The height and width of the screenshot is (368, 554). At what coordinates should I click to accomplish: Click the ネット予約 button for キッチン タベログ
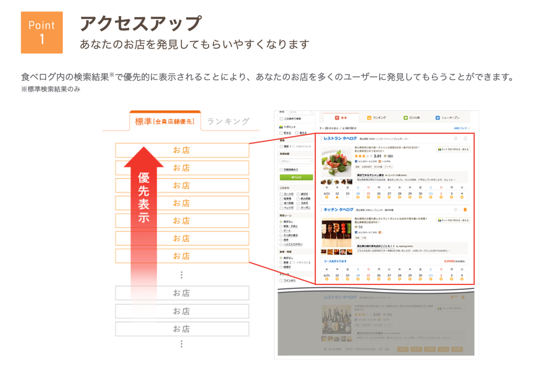tap(453, 221)
